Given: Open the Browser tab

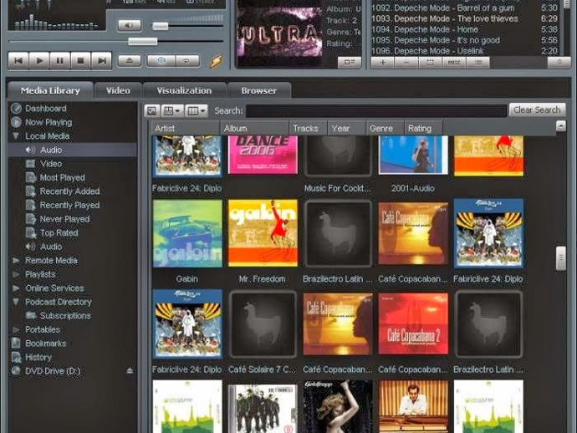Looking at the screenshot, I should 259,90.
